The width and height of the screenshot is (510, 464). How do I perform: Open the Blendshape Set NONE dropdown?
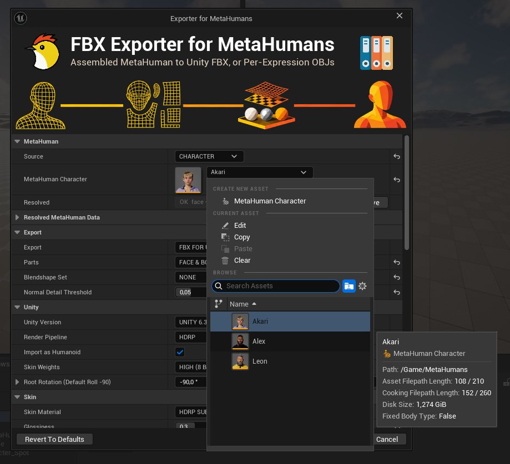tap(191, 277)
